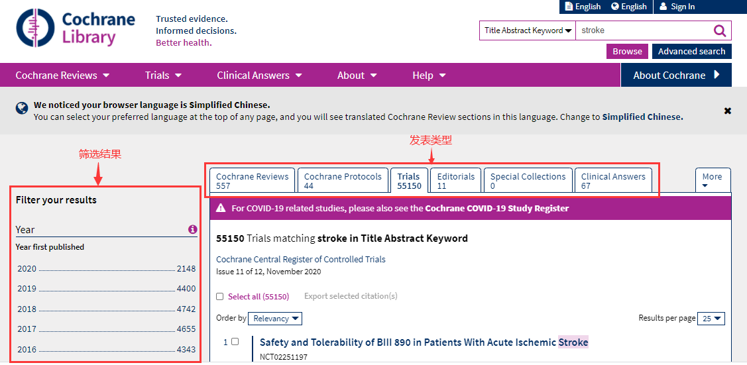Click the document English icon
The image size is (747, 365).
[568, 7]
